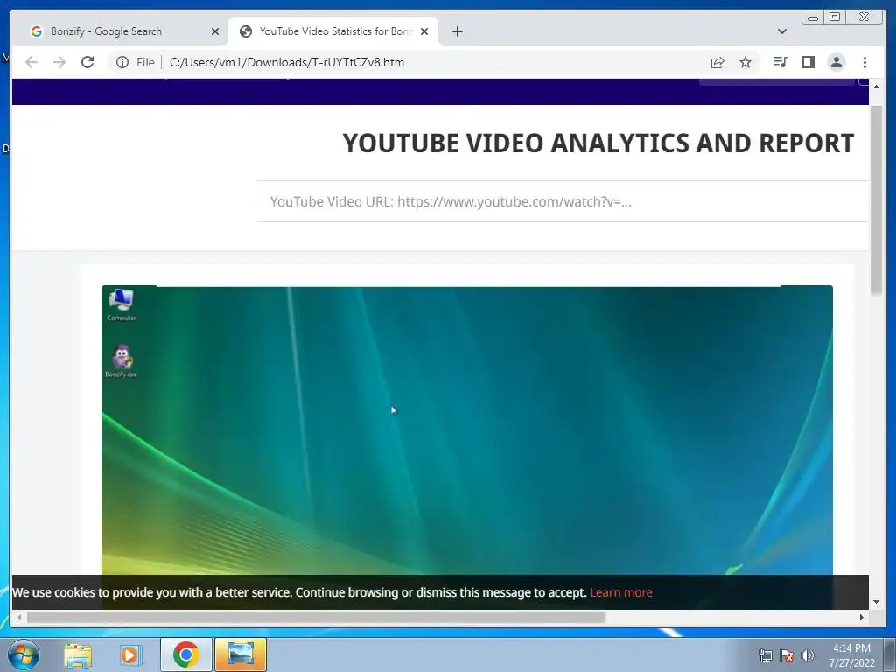The width and height of the screenshot is (896, 672).
Task: Close the YouTube Video Statistics tab
Action: [x=424, y=31]
